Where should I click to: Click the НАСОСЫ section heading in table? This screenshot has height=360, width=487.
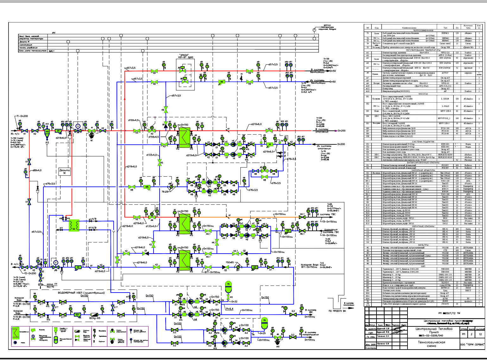[423, 94]
